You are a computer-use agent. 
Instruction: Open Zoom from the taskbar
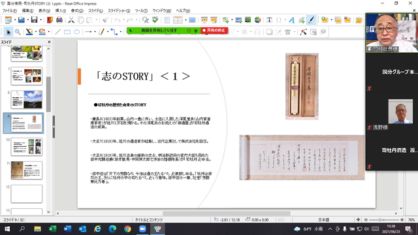pos(142,229)
